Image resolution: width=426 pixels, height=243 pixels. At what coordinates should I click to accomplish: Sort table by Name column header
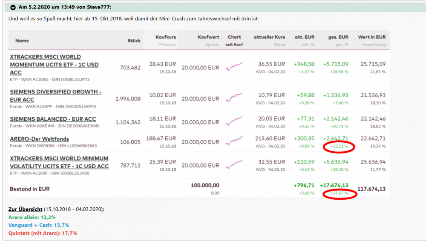(x=22, y=41)
